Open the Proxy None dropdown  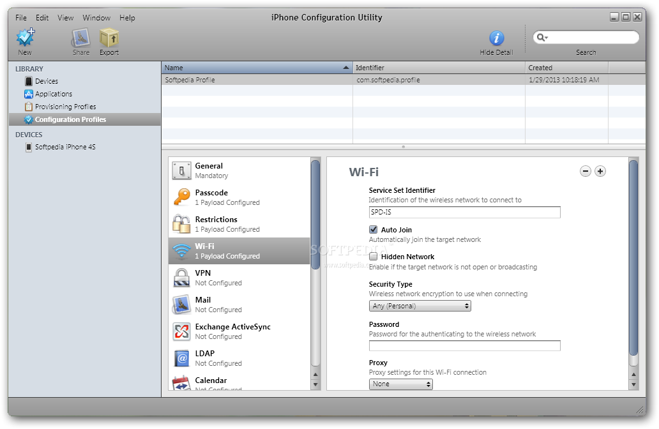(x=401, y=384)
